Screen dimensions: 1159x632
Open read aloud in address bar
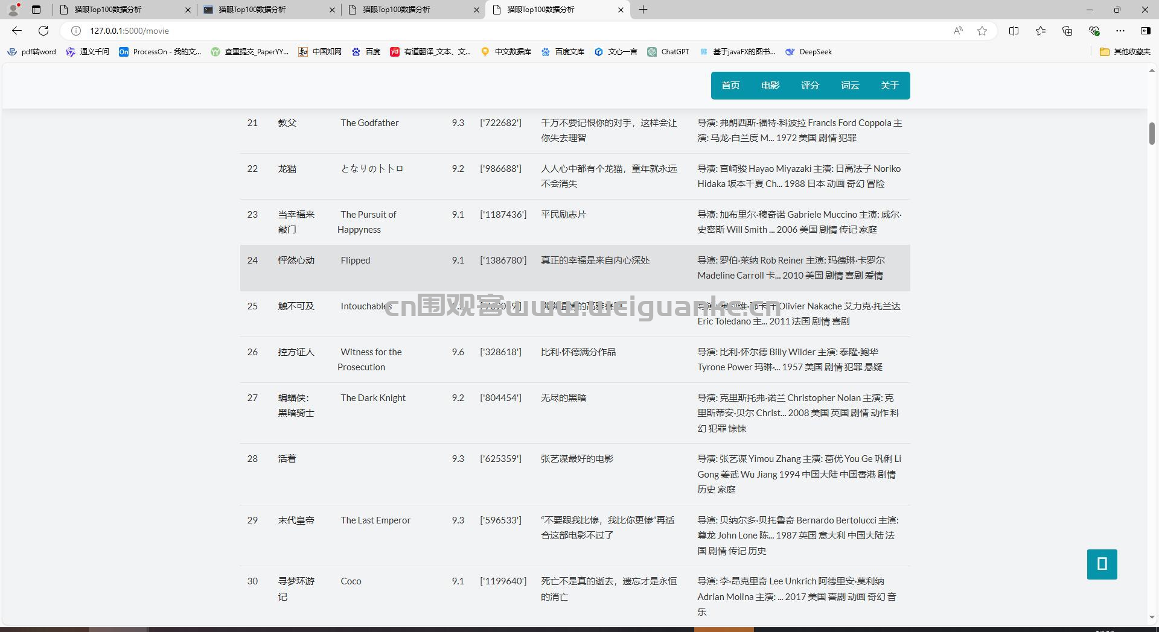point(958,31)
